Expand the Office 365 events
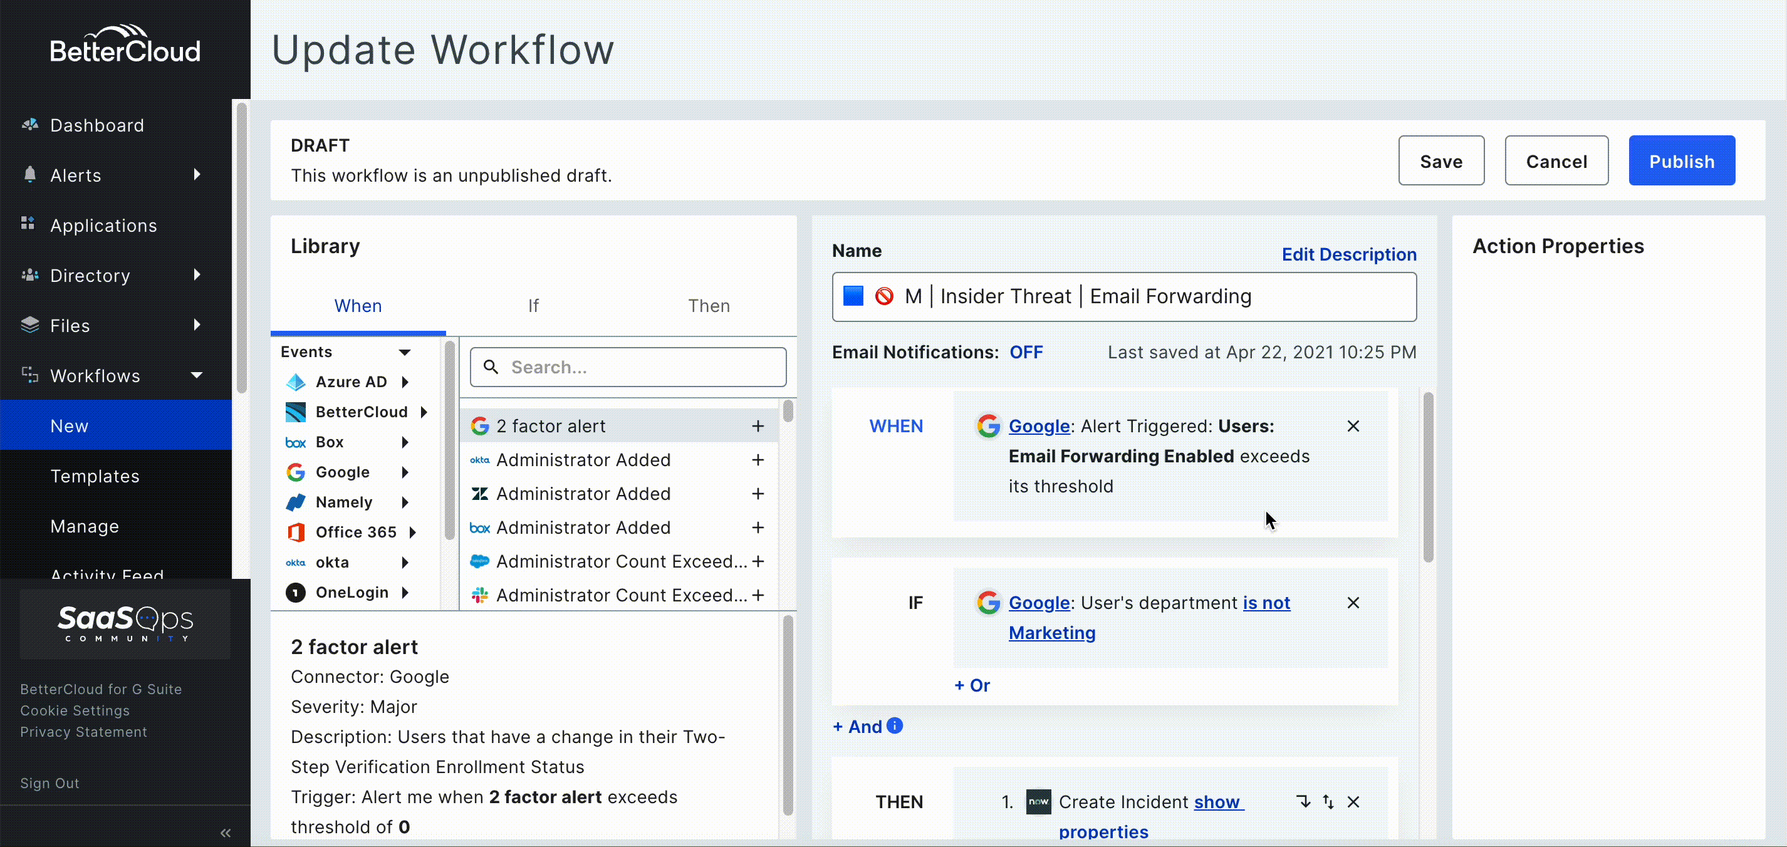Image resolution: width=1787 pixels, height=847 pixels. (412, 532)
